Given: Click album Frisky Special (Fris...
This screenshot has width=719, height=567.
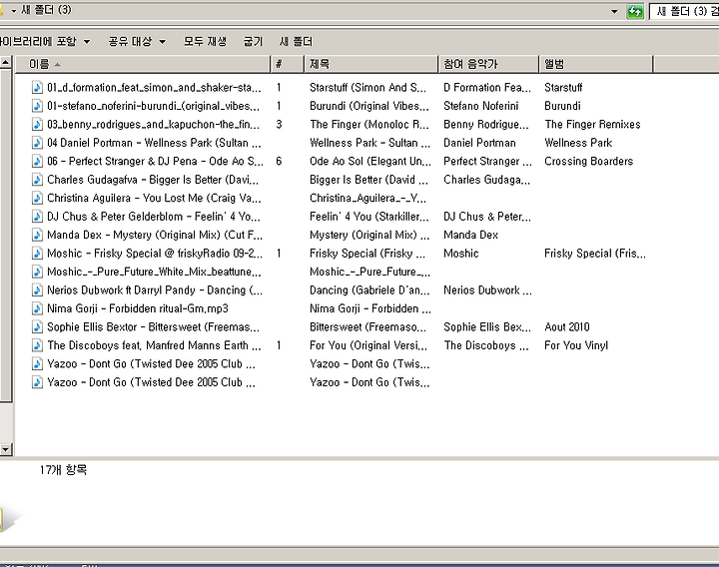Looking at the screenshot, I should (595, 253).
